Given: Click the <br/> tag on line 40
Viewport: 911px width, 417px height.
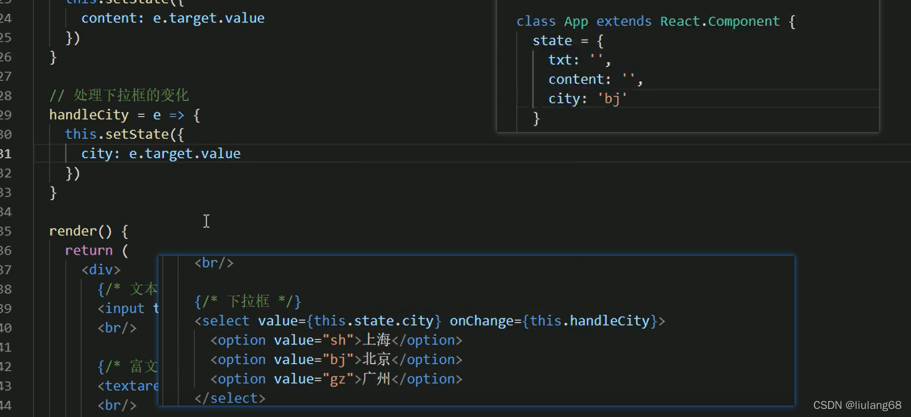Looking at the screenshot, I should (x=117, y=328).
